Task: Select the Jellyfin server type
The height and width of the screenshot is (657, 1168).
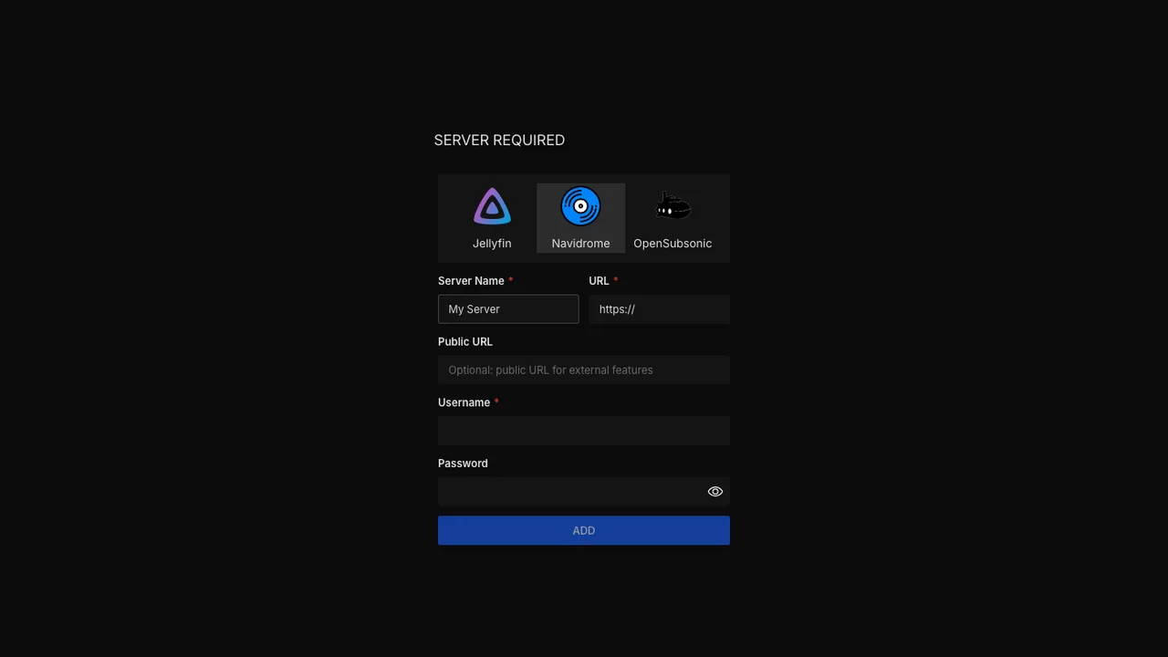Action: point(492,218)
